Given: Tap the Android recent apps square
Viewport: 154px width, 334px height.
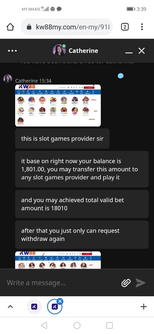Looking at the screenshot, I should 109,325.
